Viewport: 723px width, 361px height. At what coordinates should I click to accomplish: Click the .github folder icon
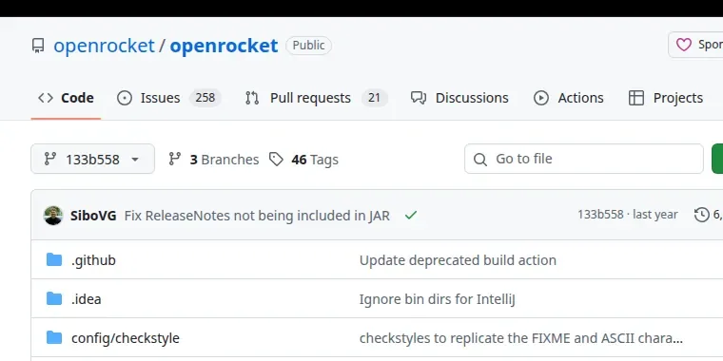(x=54, y=259)
